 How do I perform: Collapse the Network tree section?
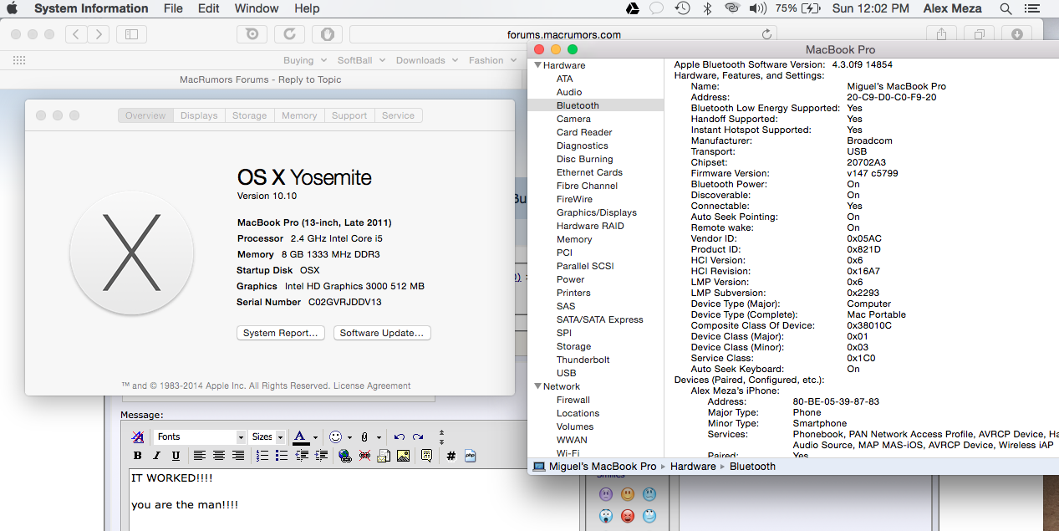tap(537, 386)
